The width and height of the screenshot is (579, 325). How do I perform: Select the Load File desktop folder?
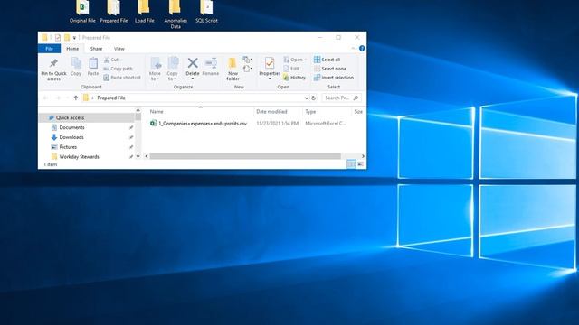pos(145,12)
